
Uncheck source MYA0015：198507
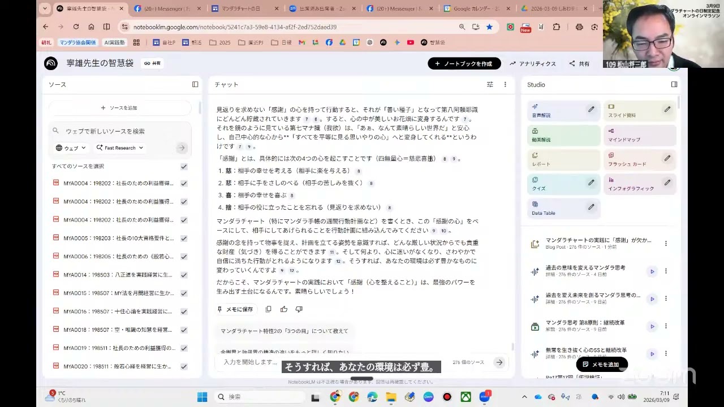coord(184,293)
